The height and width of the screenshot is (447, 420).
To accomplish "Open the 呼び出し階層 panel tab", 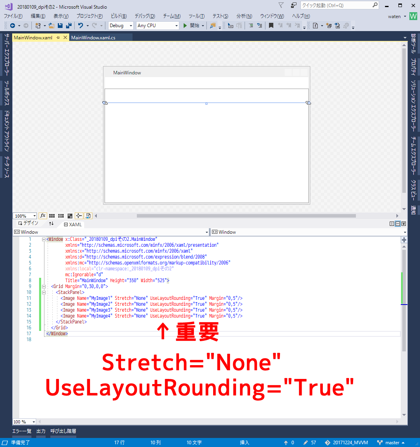I will pos(63,431).
